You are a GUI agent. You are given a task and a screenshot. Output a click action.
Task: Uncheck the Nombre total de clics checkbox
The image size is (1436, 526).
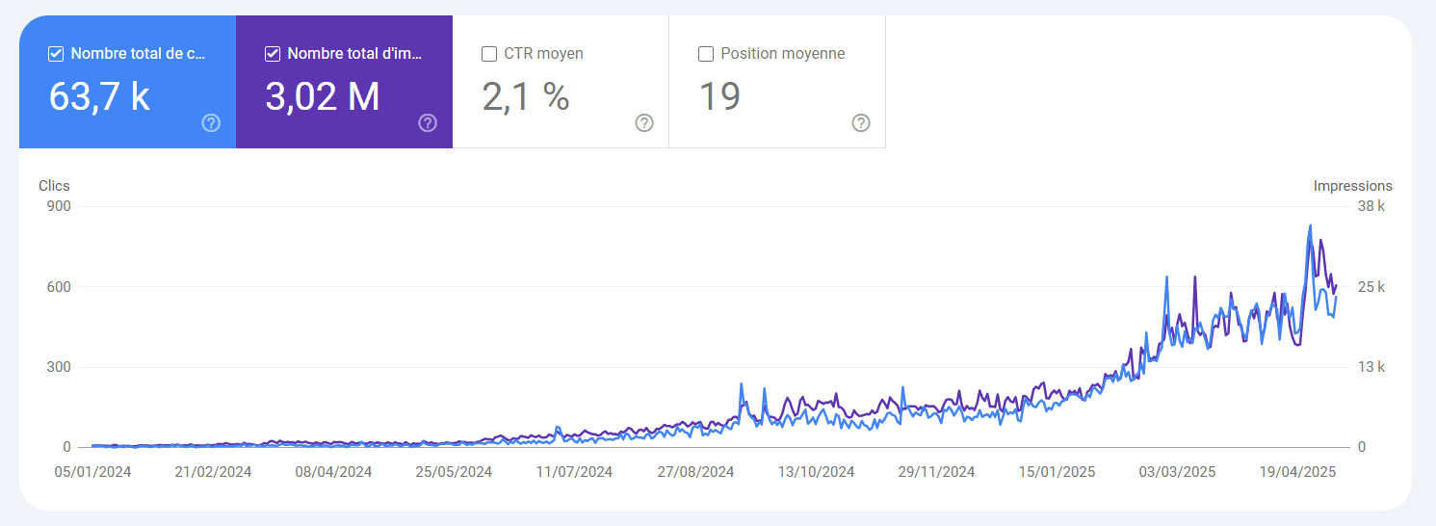pos(56,54)
